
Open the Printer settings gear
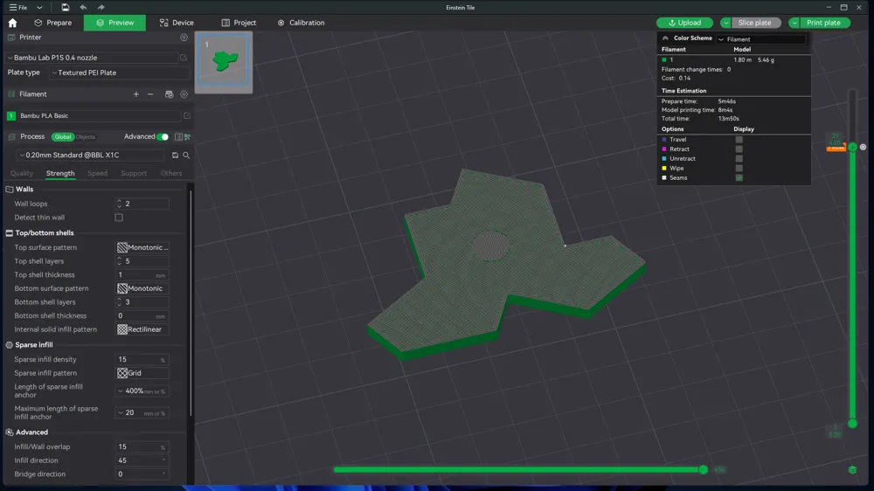pos(184,38)
